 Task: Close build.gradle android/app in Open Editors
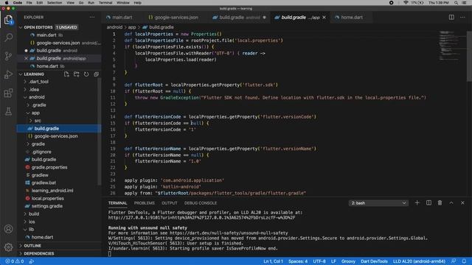(x=27, y=58)
